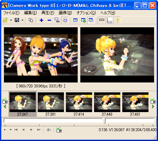158x141 pixels.
Task: Open the オプション(O) menu
Action: 86,13
